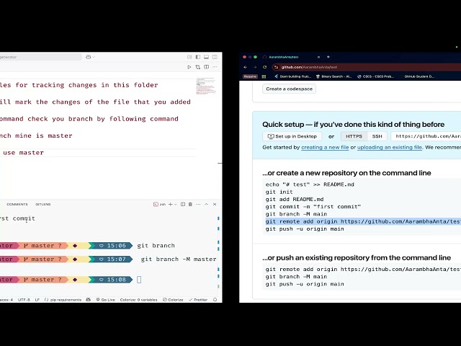Open 'Binary Search - Al...' bookmark
461x346 pixels.
(x=334, y=76)
